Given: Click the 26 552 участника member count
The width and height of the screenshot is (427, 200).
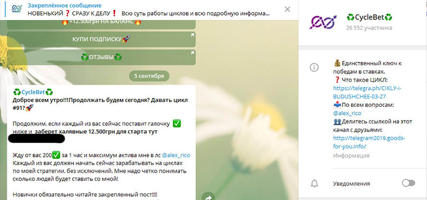Looking at the screenshot, I should 369,28.
